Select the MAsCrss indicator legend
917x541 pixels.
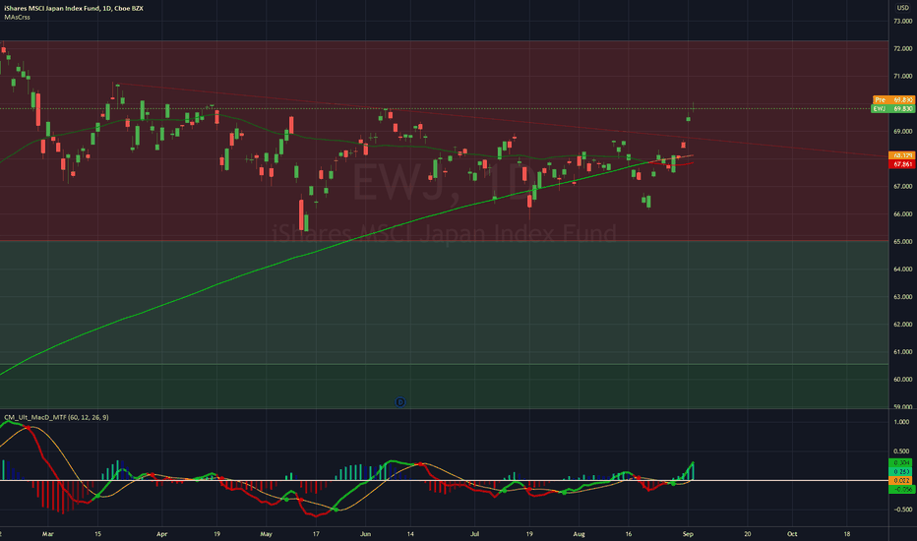[x=17, y=17]
